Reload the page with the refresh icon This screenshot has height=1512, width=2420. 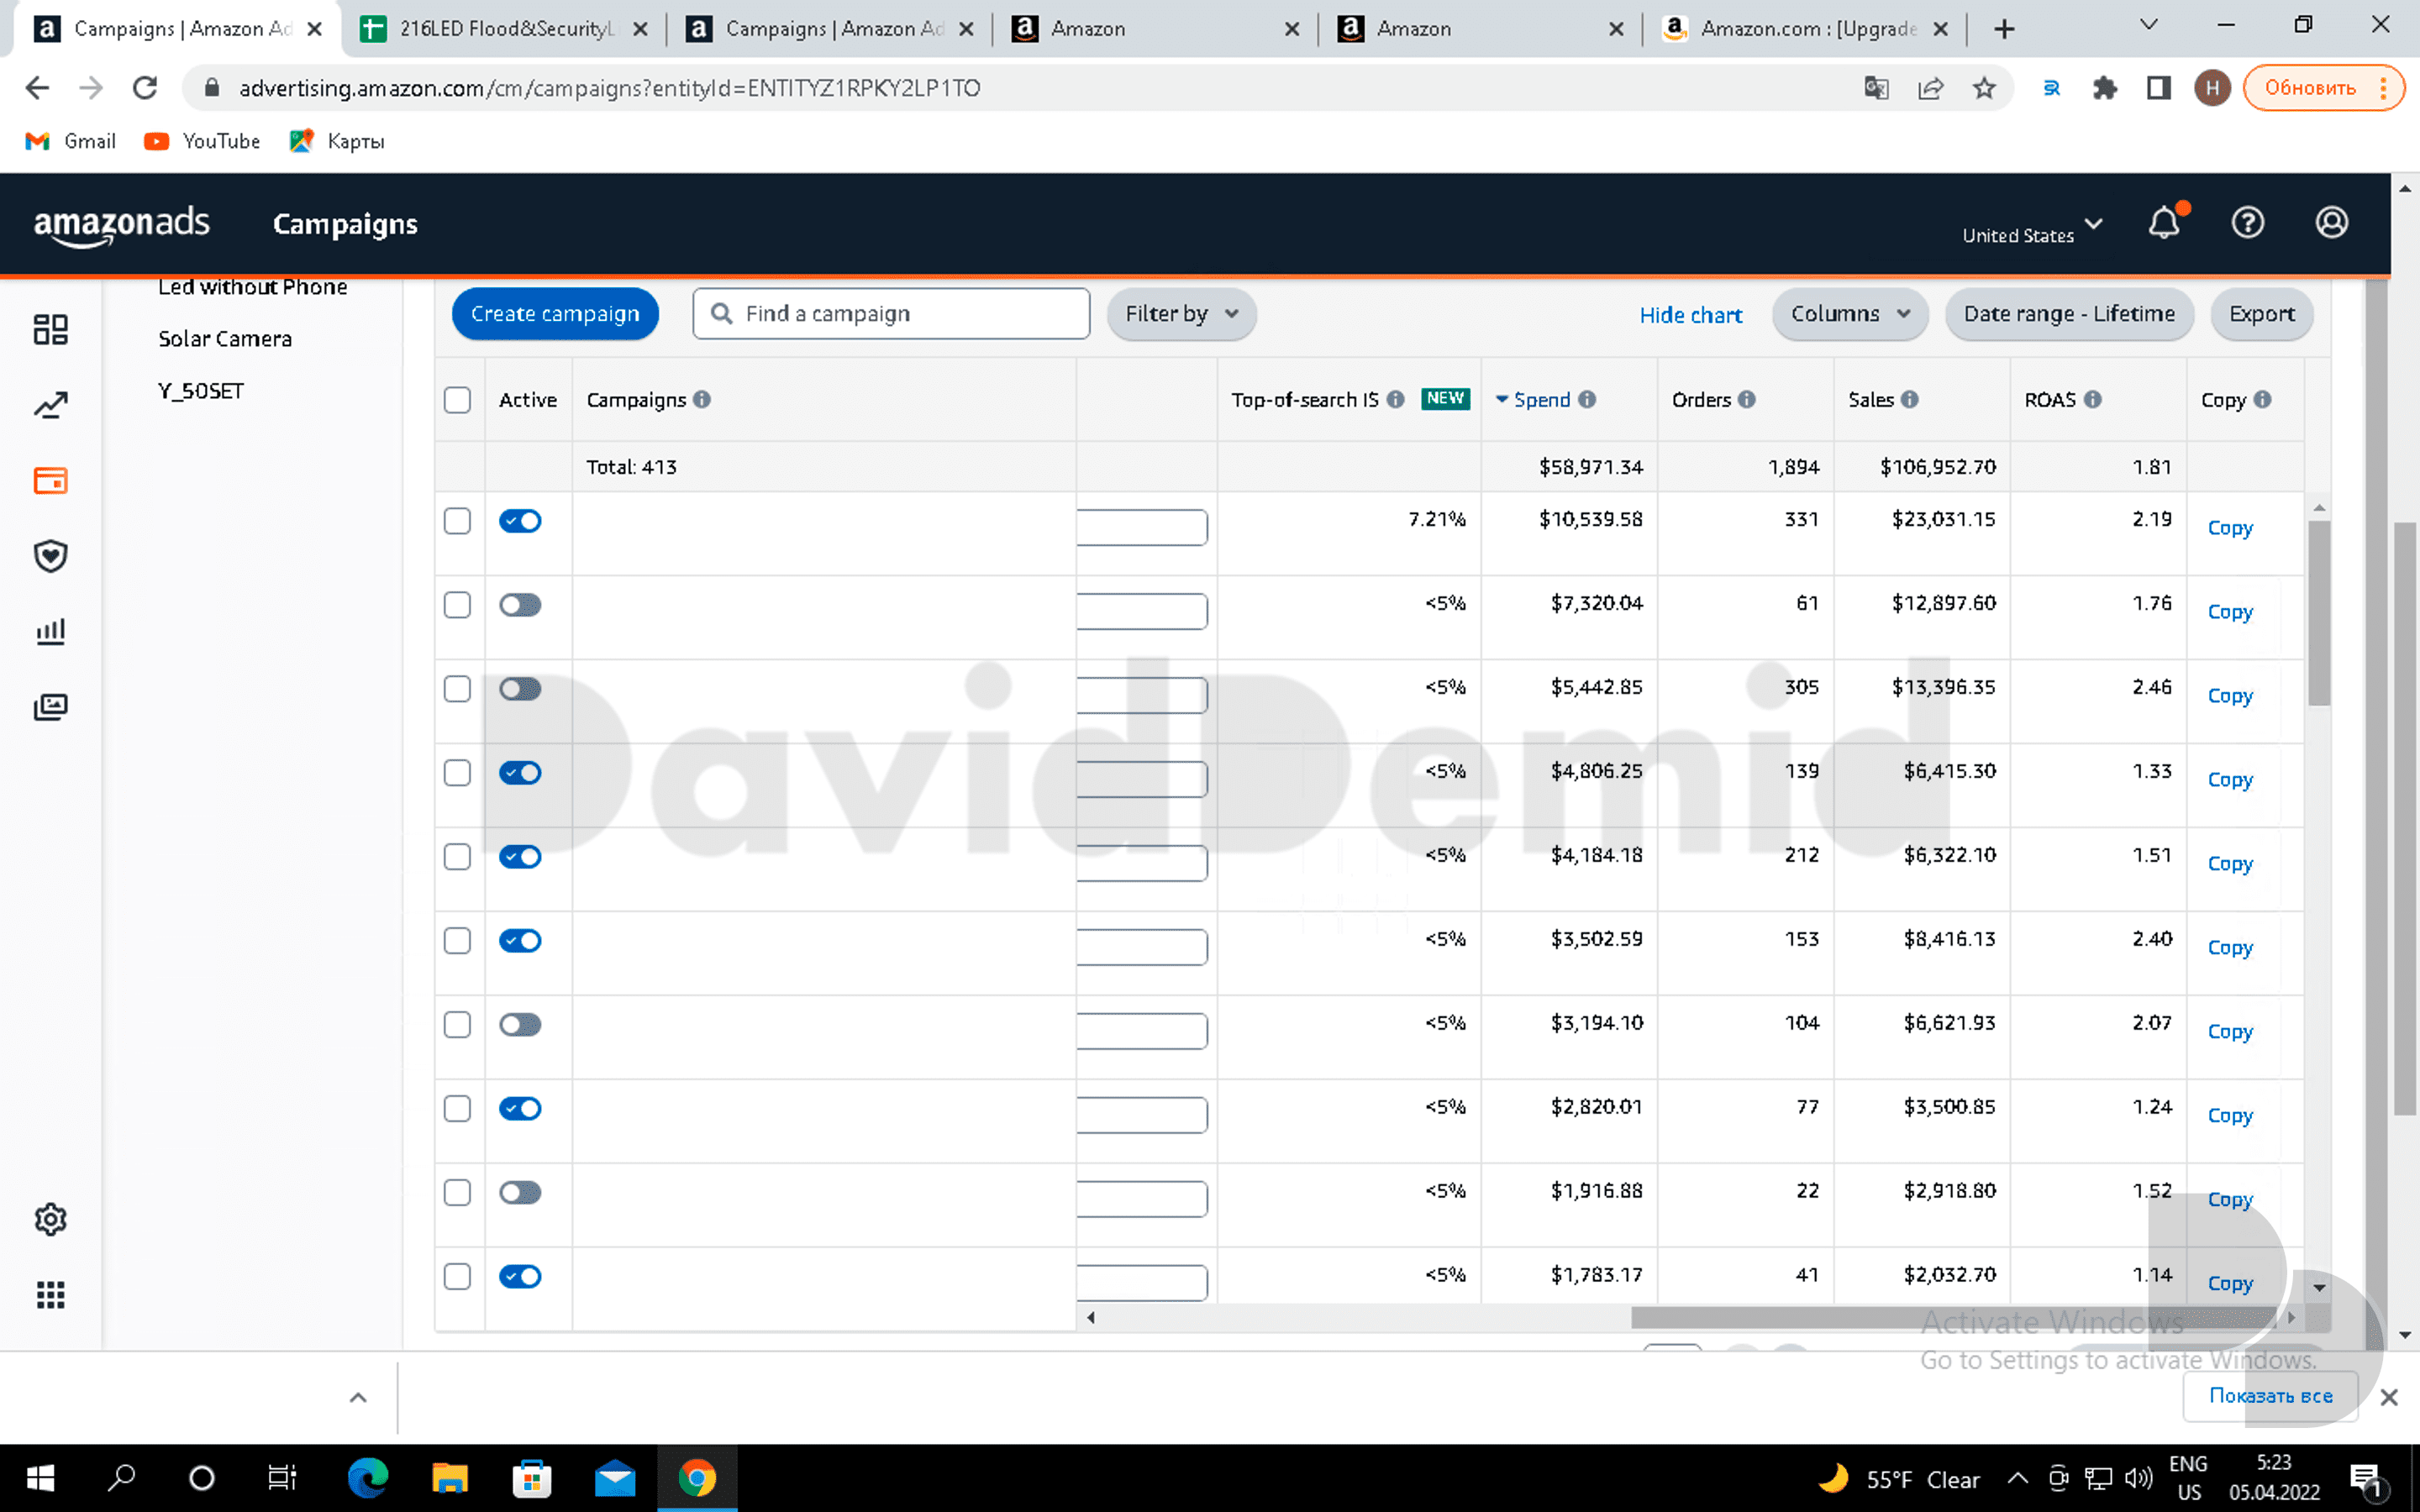pyautogui.click(x=145, y=88)
